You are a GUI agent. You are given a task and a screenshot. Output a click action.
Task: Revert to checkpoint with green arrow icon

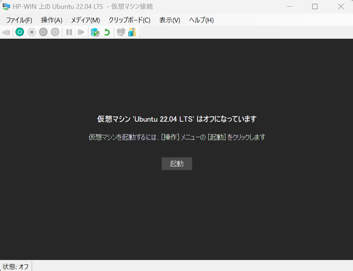107,32
